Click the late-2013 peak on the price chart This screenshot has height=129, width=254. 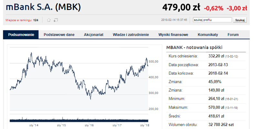pos(31,53)
